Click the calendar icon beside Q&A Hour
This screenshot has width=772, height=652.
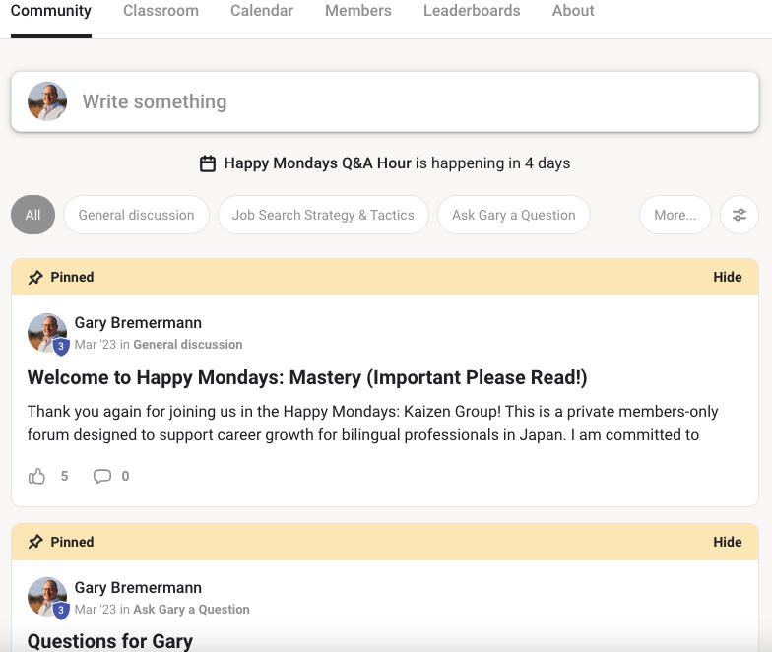(208, 163)
